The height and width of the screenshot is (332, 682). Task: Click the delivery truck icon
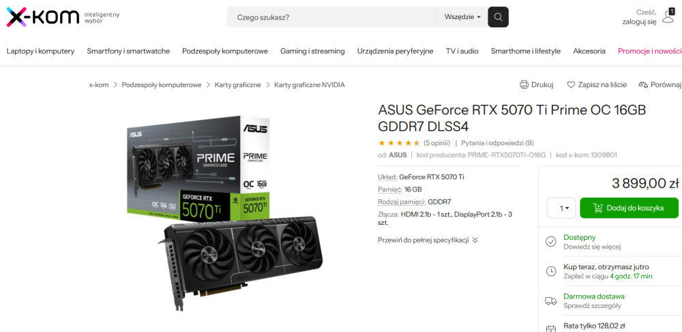click(x=551, y=301)
